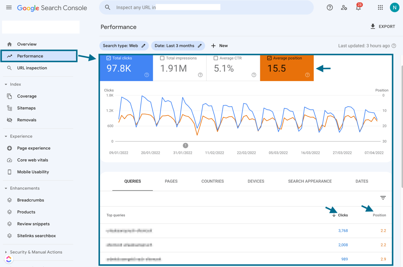Open user and property settings icon
The image size is (403, 267).
point(344,8)
